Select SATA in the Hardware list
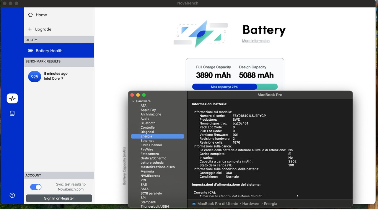The width and height of the screenshot is (378, 210). (145, 189)
